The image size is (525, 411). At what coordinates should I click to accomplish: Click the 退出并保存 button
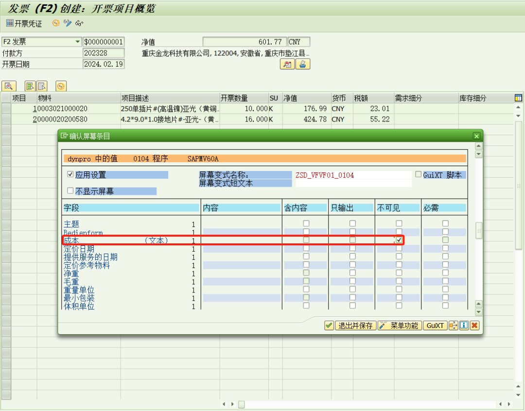pos(355,325)
